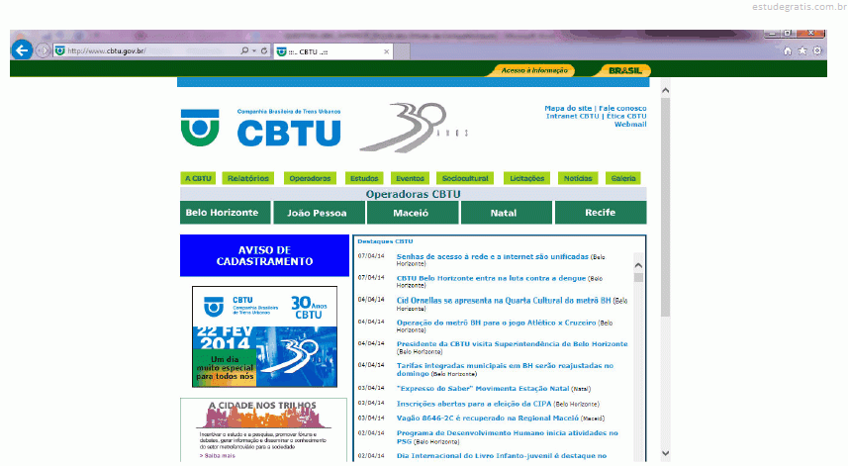The image size is (848, 466).
Task: Open news Tarifas integradas municipais em BH
Action: 505,370
